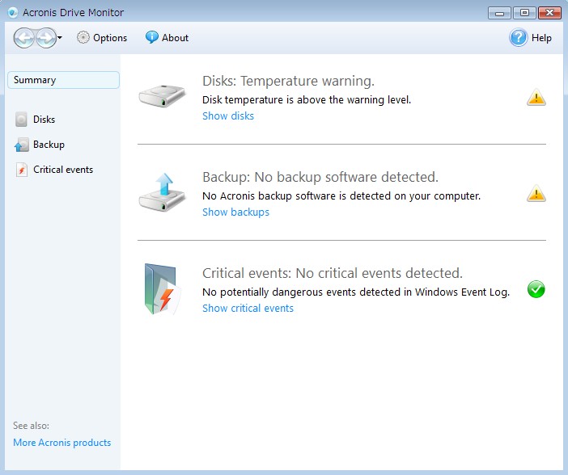The image size is (568, 475).
Task: Maximize the Acronis Drive Monitor window
Action: click(x=524, y=13)
